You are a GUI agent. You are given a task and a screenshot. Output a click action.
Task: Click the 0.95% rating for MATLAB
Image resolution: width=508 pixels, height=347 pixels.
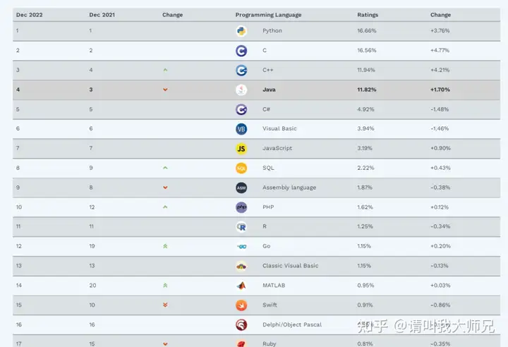click(365, 286)
